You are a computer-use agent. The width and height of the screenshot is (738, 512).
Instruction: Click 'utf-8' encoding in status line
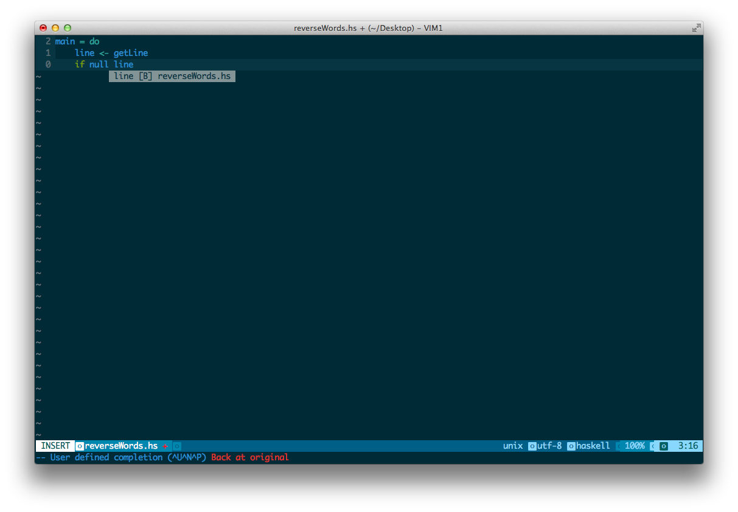pos(549,446)
